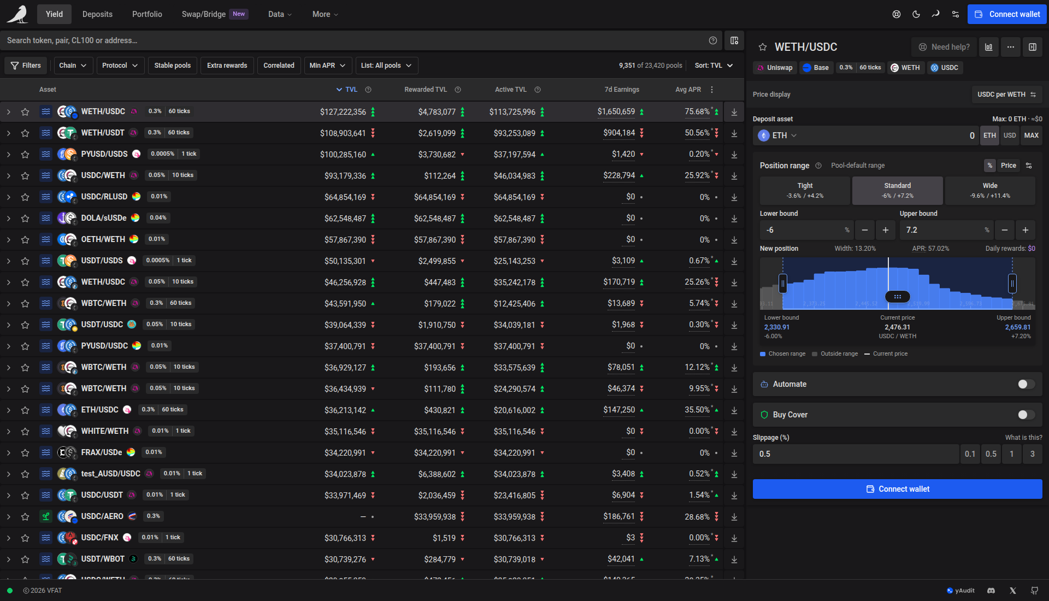
Task: Open Discord link in footer
Action: coord(991,591)
